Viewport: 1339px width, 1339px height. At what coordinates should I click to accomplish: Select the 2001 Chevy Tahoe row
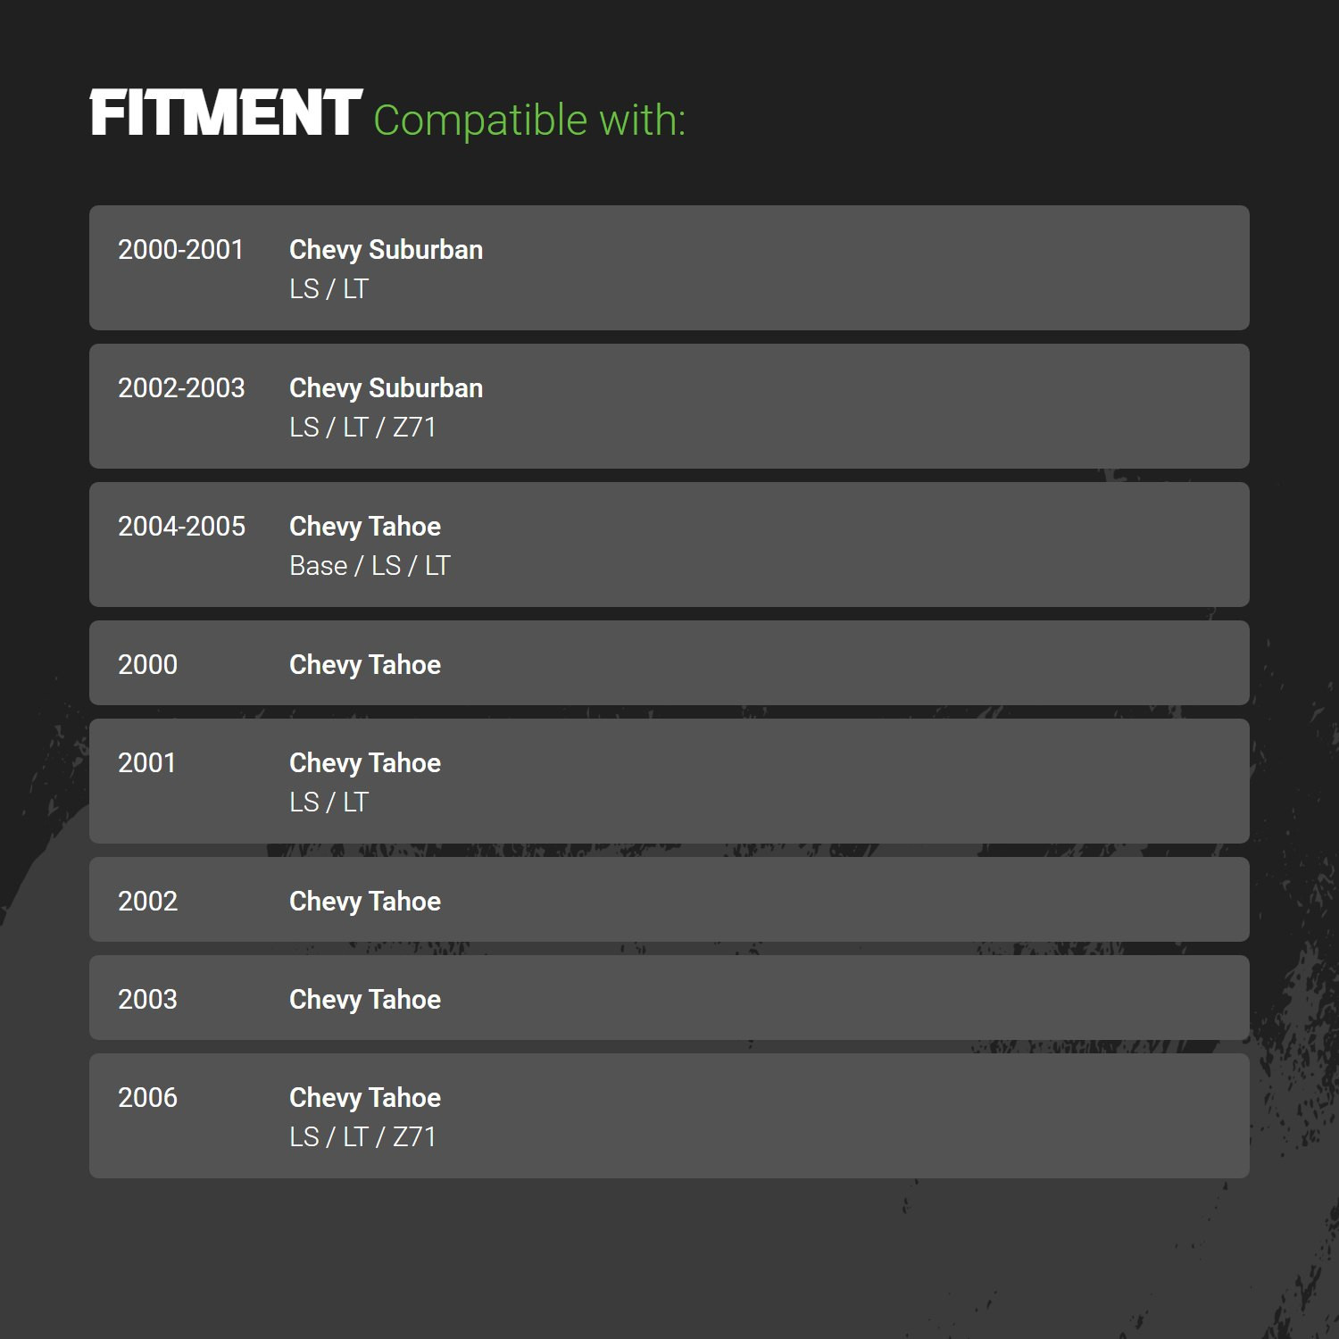(669, 781)
